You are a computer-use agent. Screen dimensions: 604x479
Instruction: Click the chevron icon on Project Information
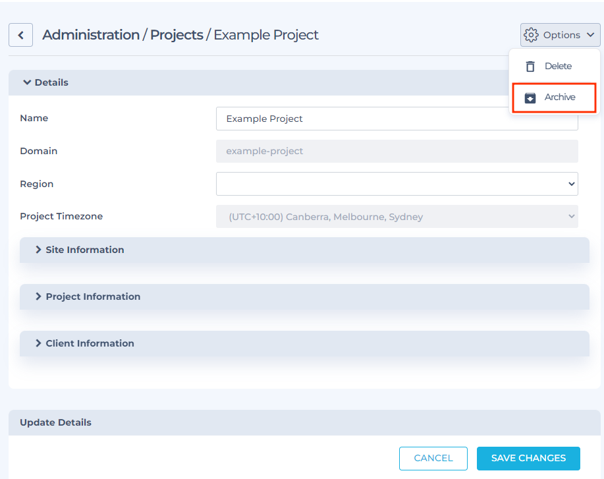37,296
